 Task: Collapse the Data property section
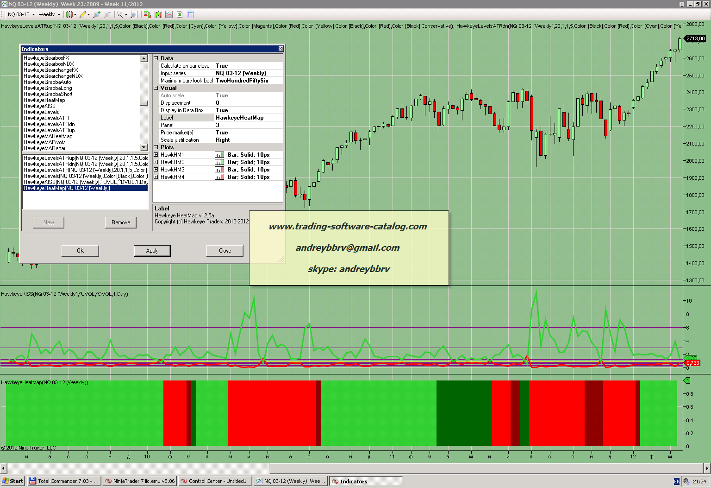156,58
